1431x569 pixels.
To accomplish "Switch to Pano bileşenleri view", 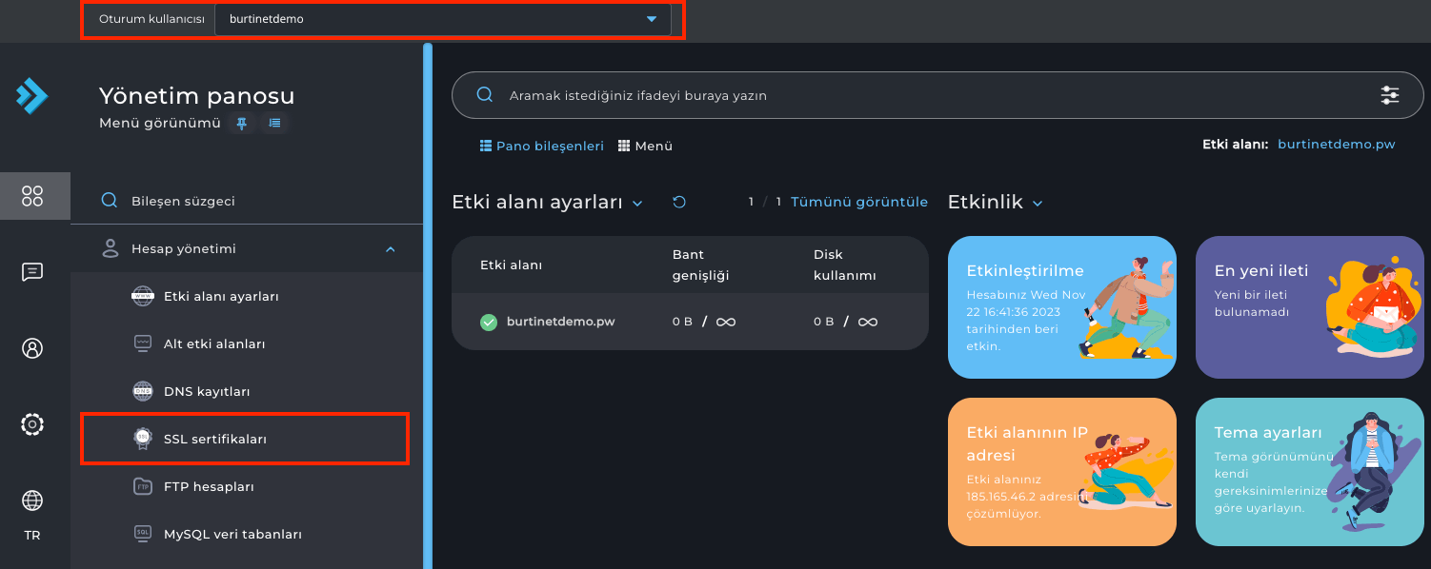I will (x=542, y=147).
